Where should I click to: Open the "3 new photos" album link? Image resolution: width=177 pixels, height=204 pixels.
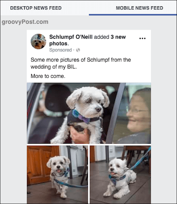tap(88, 40)
